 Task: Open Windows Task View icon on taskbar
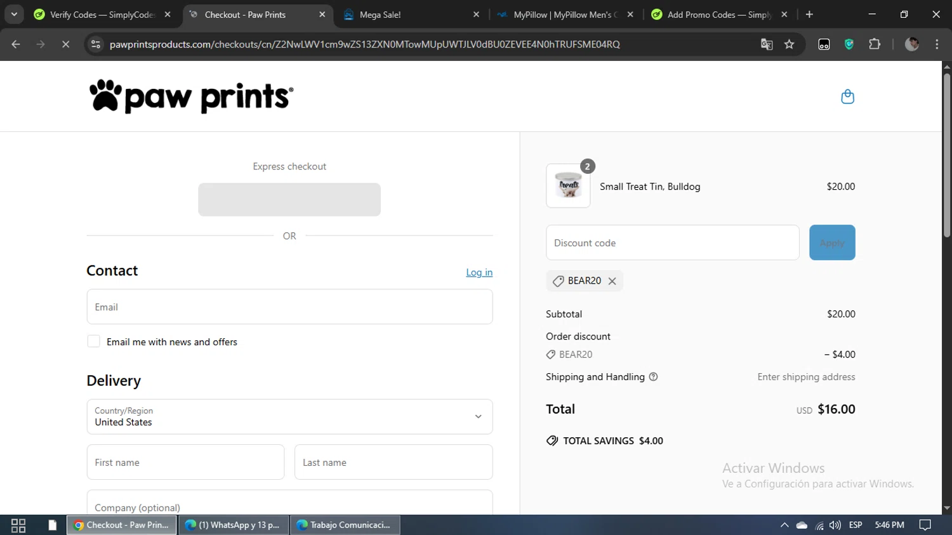(x=18, y=525)
